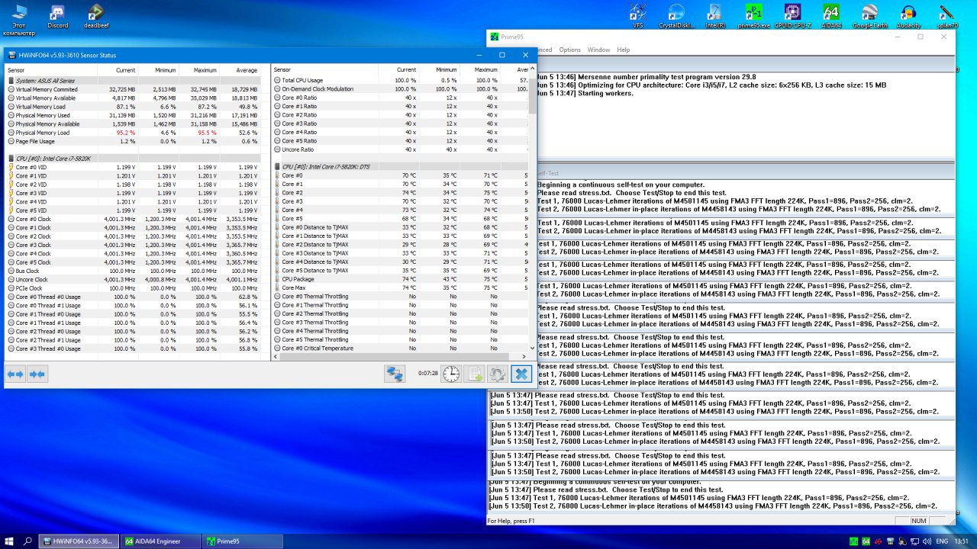Click the taskbar search magnifier icon
This screenshot has width=977, height=549.
click(27, 541)
